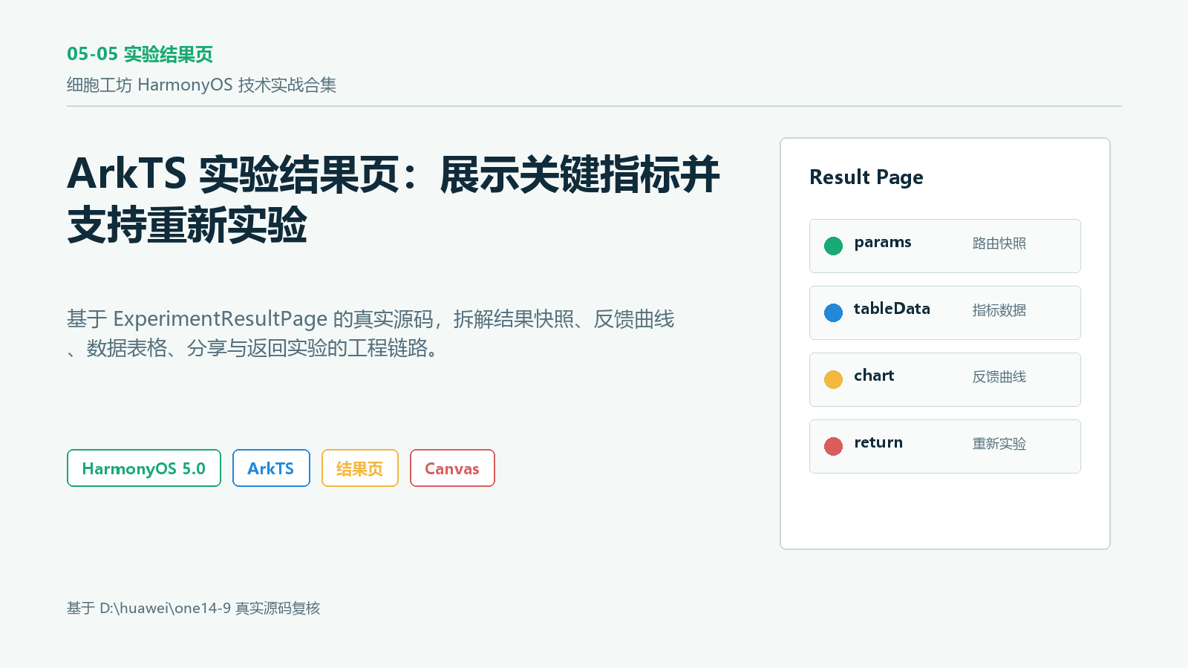The width and height of the screenshot is (1188, 668).
Task: Click the blue dot beside tableData
Action: [833, 312]
